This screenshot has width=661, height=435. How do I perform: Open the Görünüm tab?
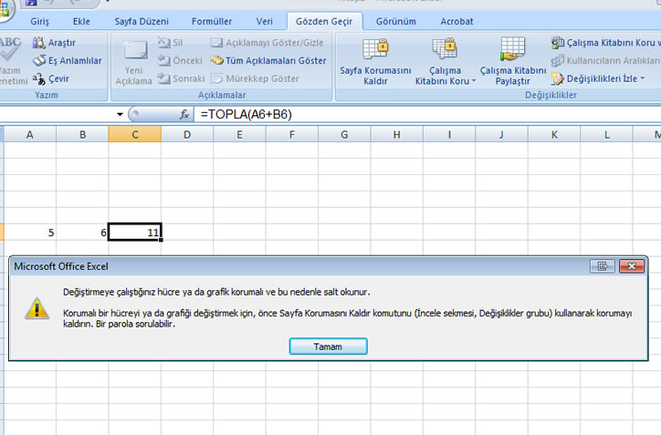click(396, 22)
